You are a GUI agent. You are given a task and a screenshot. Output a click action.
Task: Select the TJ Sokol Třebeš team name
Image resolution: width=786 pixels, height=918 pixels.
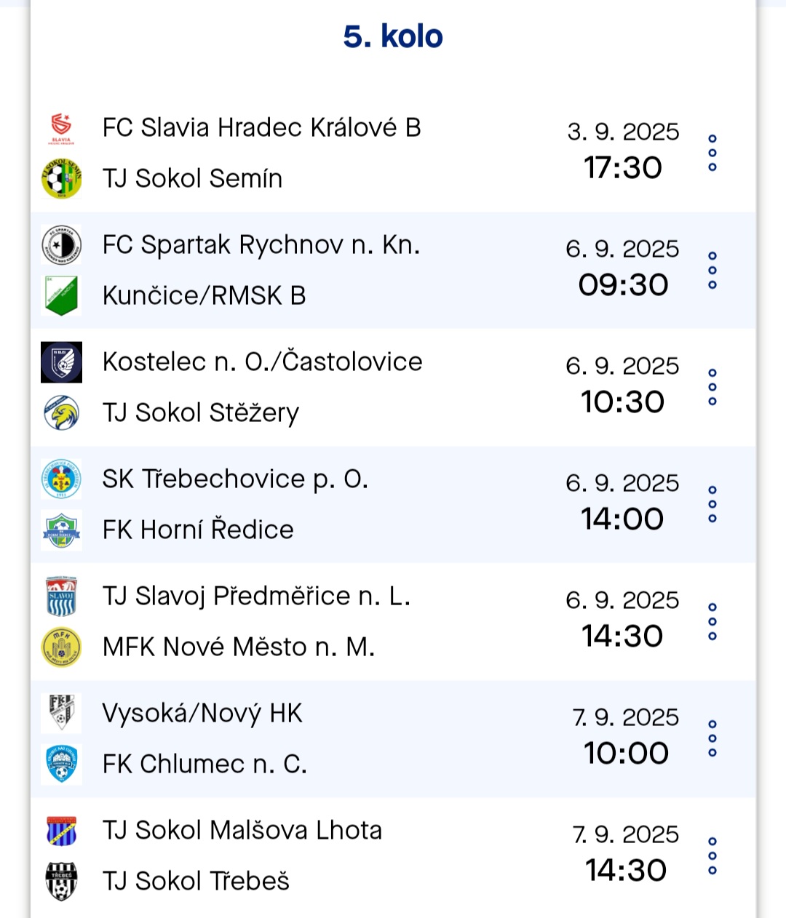click(x=196, y=882)
